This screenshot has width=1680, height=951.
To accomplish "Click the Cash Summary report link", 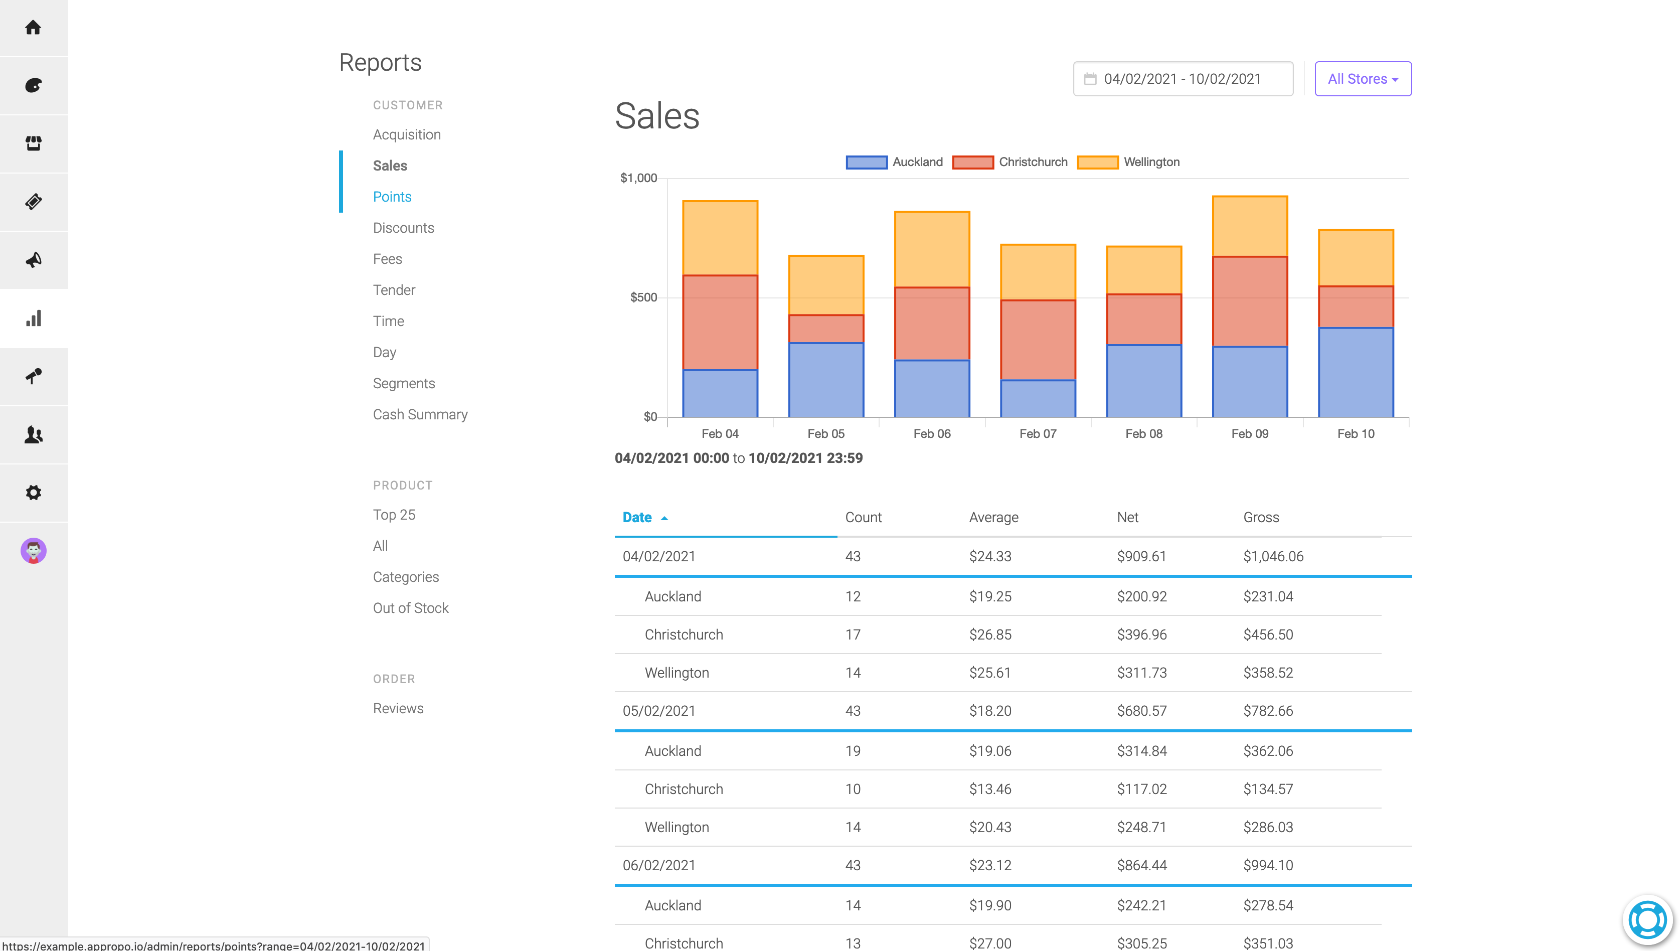I will click(421, 413).
